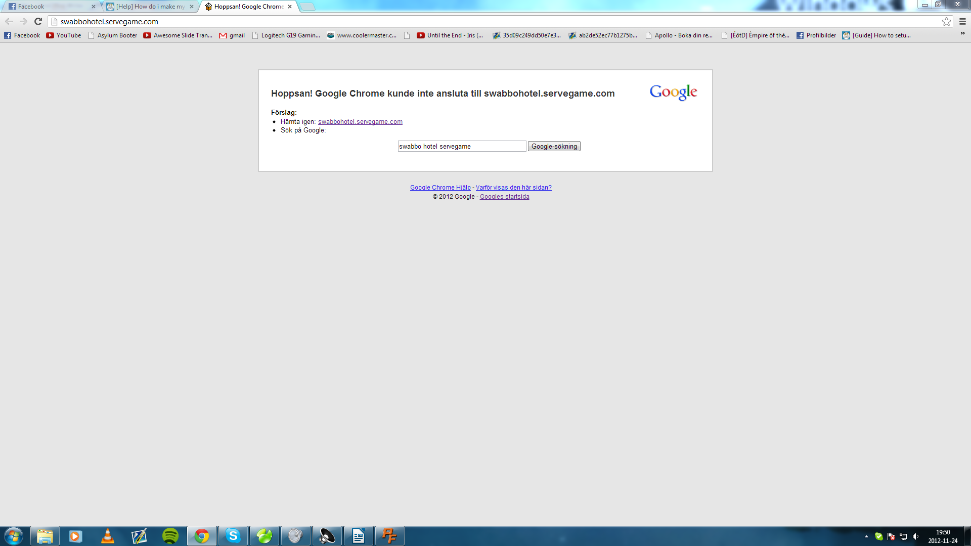Click the Google-sökning button
Viewport: 971px width, 546px height.
(x=554, y=146)
